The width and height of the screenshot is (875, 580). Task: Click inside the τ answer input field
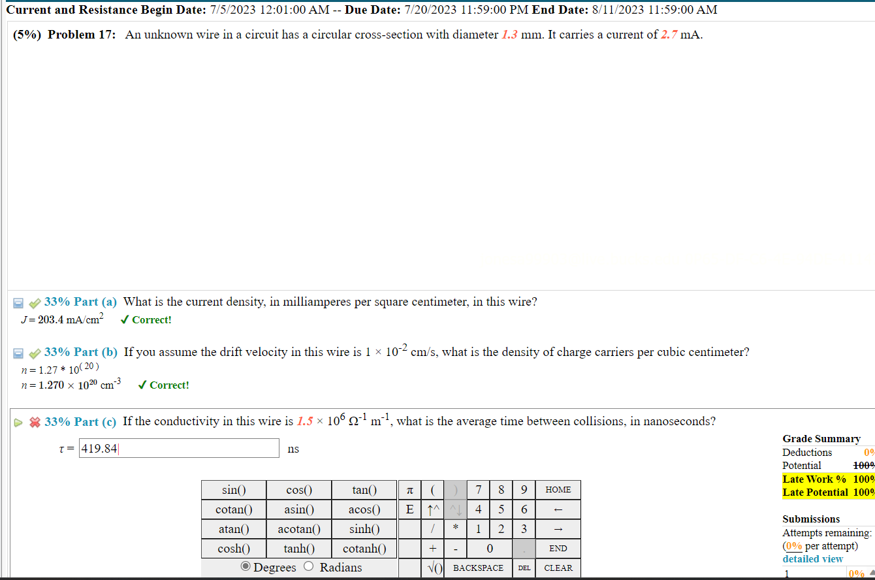[x=180, y=448]
